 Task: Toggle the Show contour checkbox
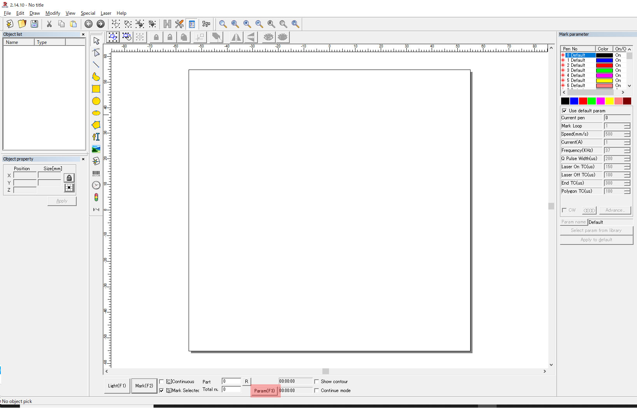[x=317, y=382]
